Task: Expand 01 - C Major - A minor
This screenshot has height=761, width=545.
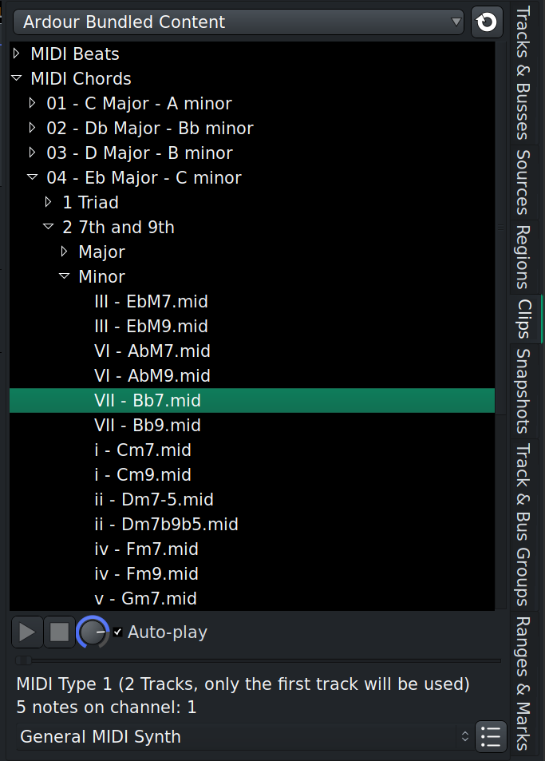Action: point(32,103)
